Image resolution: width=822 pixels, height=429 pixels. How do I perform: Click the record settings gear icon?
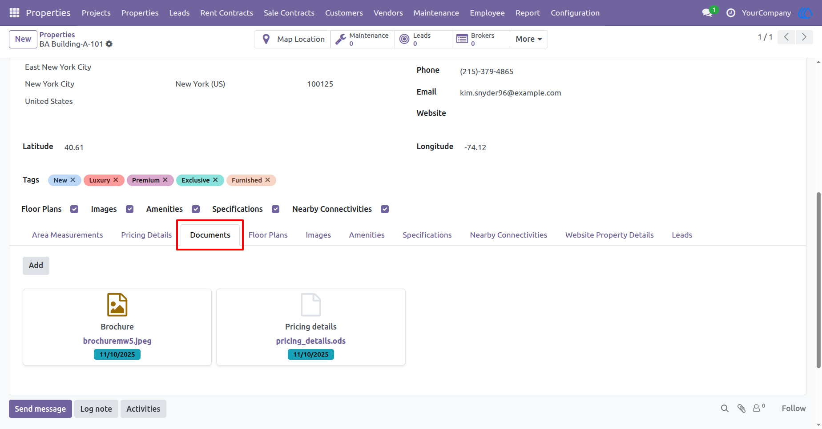coord(109,44)
